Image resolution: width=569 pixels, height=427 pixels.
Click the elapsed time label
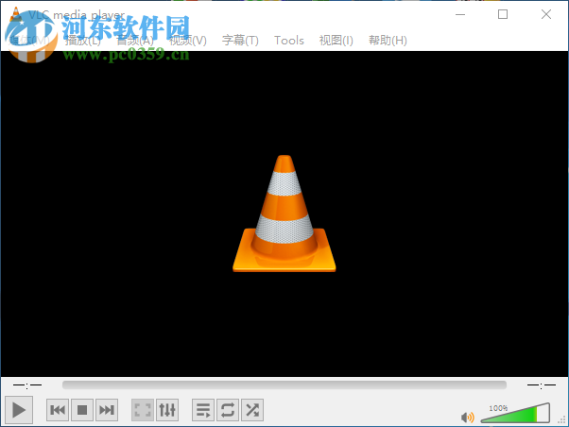pos(27,384)
